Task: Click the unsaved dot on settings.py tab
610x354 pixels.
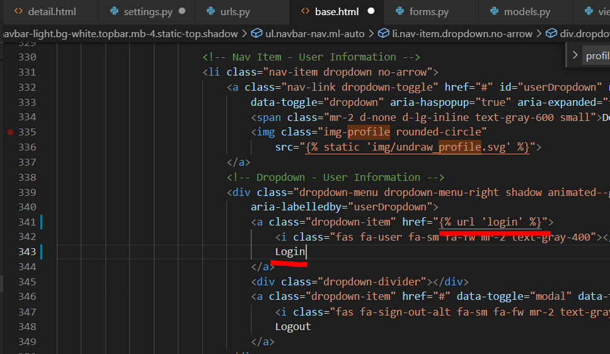Action: [x=182, y=11]
